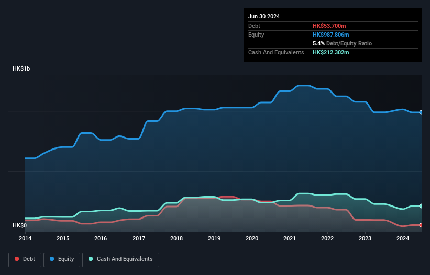Toggle Cash And Equivalents legend button
430x275 pixels.
point(120,259)
